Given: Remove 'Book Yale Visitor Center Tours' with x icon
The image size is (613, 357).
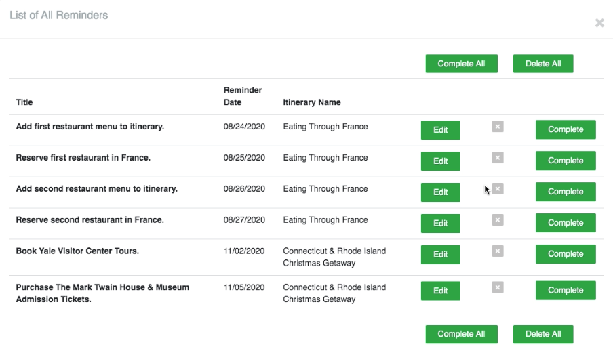Looking at the screenshot, I should click(497, 251).
